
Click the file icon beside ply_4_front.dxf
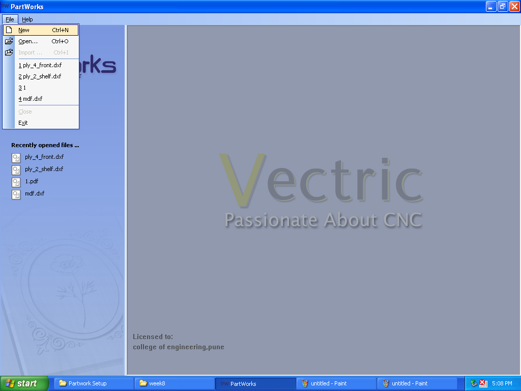click(16, 158)
